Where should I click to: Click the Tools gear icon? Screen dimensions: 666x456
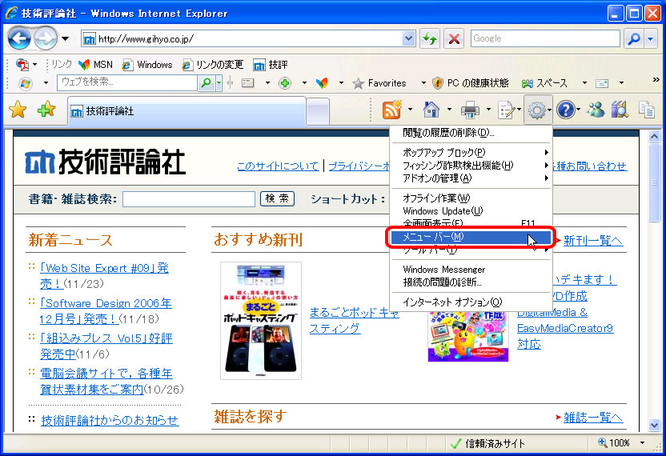tap(538, 110)
